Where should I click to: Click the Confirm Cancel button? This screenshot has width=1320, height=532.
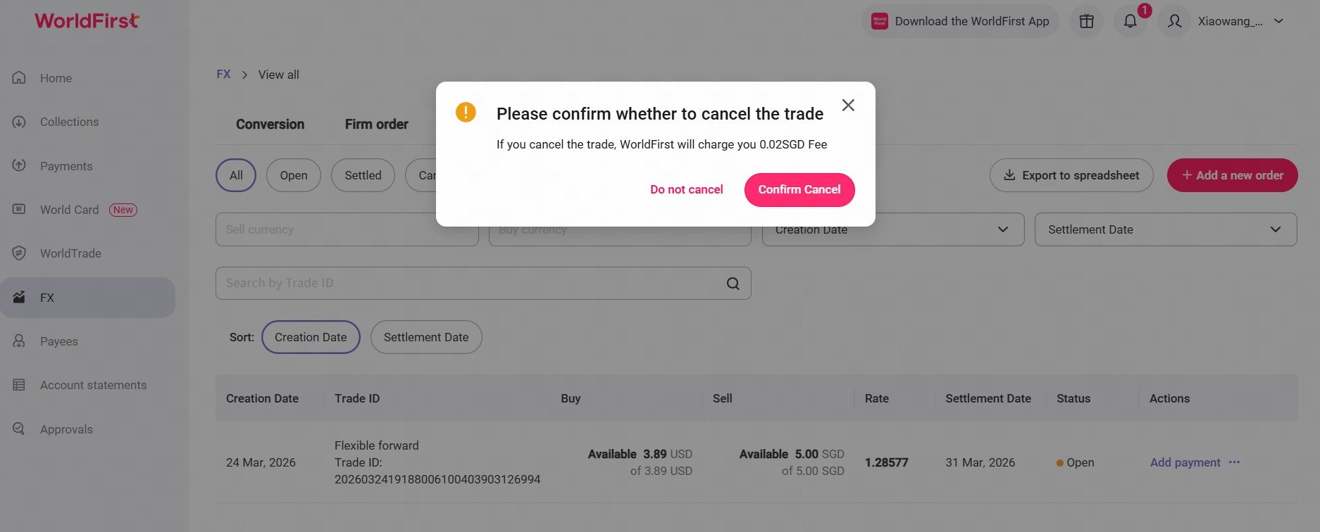pyautogui.click(x=799, y=190)
